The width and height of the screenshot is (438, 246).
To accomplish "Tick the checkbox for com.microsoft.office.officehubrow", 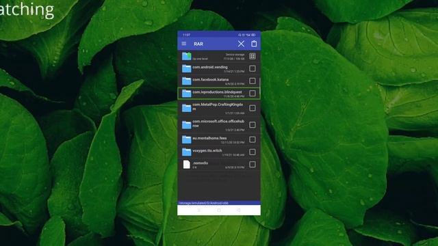I will (x=253, y=124).
